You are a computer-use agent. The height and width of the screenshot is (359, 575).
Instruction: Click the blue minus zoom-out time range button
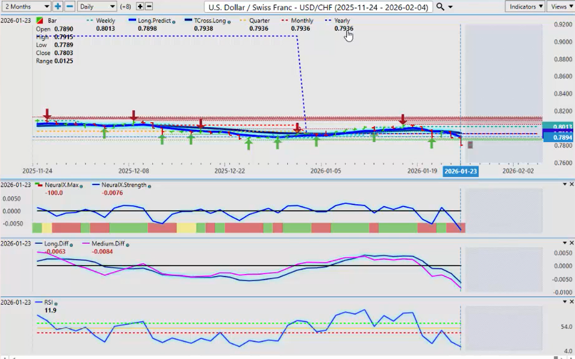point(69,6)
